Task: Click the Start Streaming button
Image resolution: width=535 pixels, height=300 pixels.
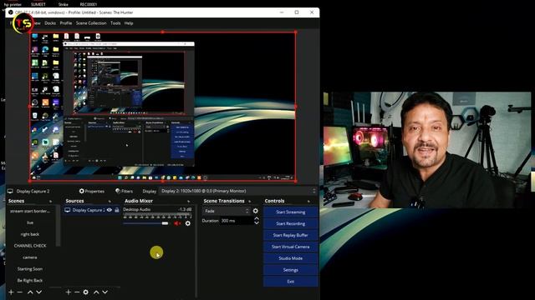Action: (291, 212)
